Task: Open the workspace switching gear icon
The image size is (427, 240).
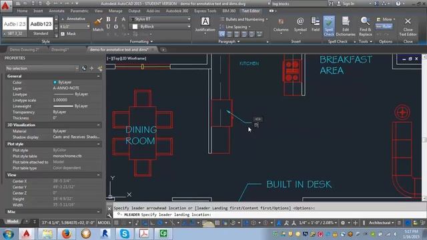Action: click(x=343, y=223)
